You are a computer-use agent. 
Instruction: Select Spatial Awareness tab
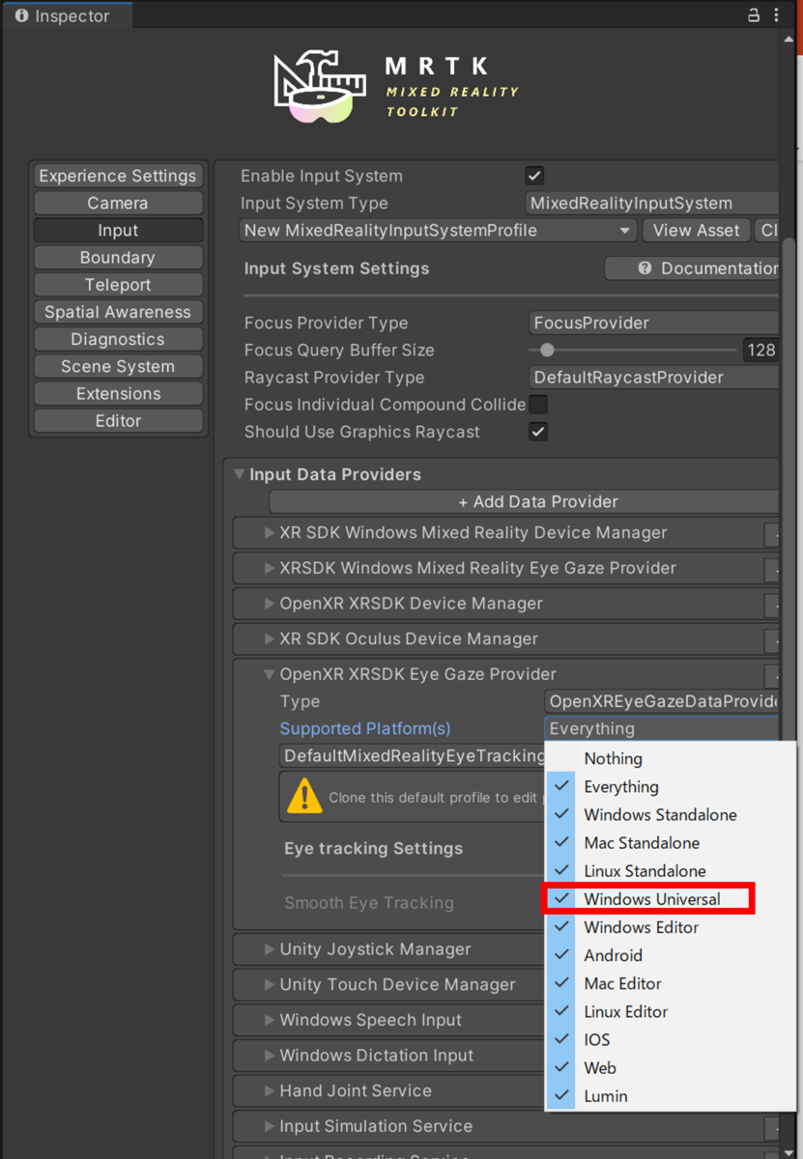[118, 312]
